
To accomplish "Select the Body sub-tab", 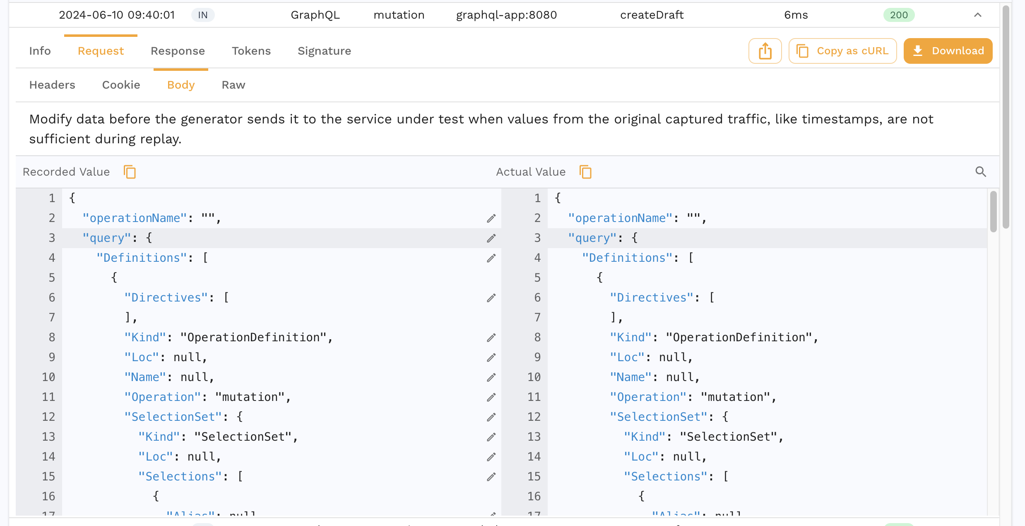I will pos(181,85).
